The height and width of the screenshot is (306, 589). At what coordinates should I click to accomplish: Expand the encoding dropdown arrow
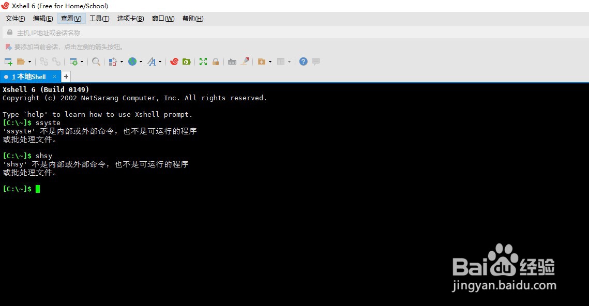pos(141,62)
